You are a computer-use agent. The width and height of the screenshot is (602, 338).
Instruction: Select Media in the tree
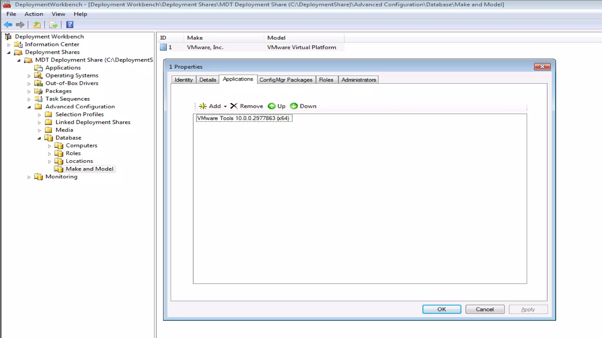pyautogui.click(x=64, y=130)
